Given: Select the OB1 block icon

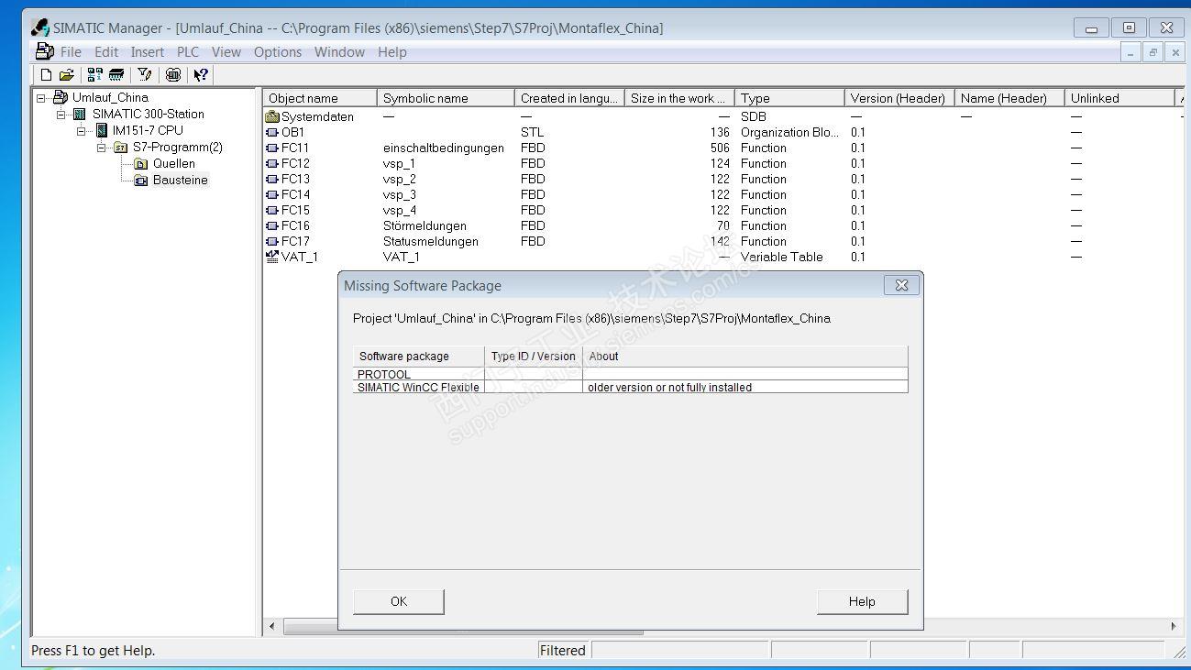Looking at the screenshot, I should pyautogui.click(x=272, y=132).
